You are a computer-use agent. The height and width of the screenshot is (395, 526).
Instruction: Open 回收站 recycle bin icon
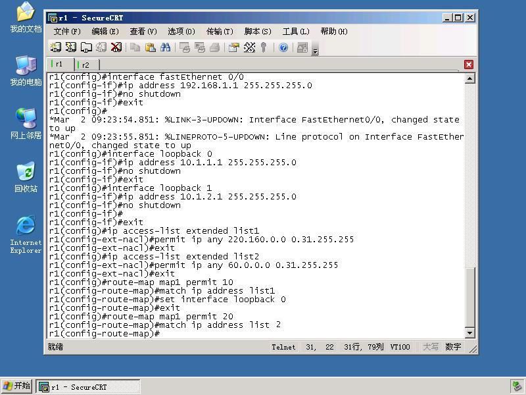[26, 177]
